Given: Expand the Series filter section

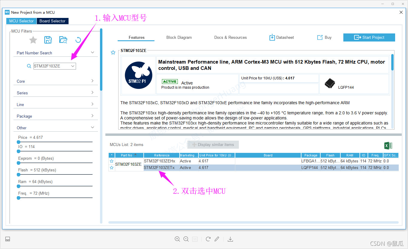Looking at the screenshot, I should pyautogui.click(x=92, y=93).
